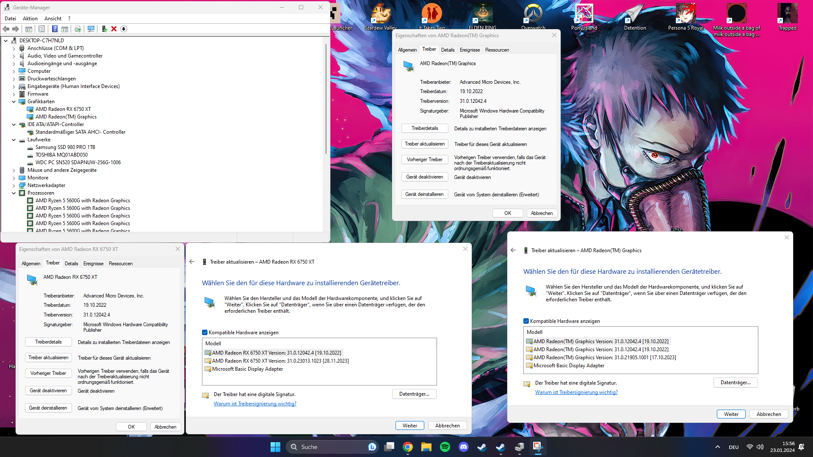
Task: Open the 'Warum ist Treibersignierung wichtig?' link in the Radeon(TM) Graphics wizard
Action: pyautogui.click(x=576, y=392)
